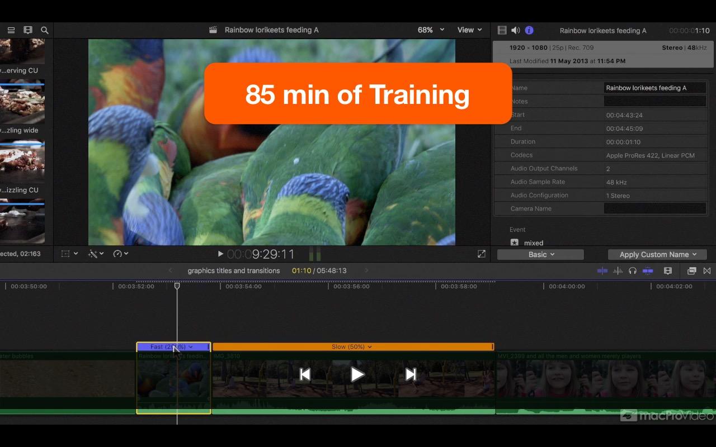Click into the Notes field

[654, 101]
